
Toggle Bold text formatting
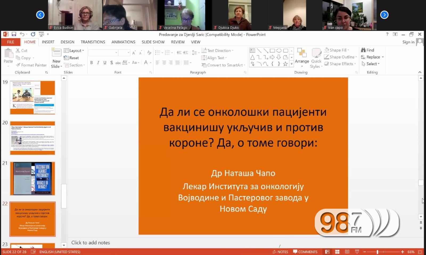point(91,63)
